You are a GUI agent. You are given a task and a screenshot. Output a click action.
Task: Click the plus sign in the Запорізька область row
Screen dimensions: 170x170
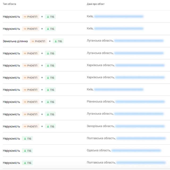42,127
